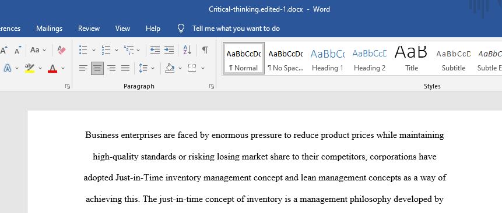
Task: Click the Change Case Aa button
Action: [35, 50]
